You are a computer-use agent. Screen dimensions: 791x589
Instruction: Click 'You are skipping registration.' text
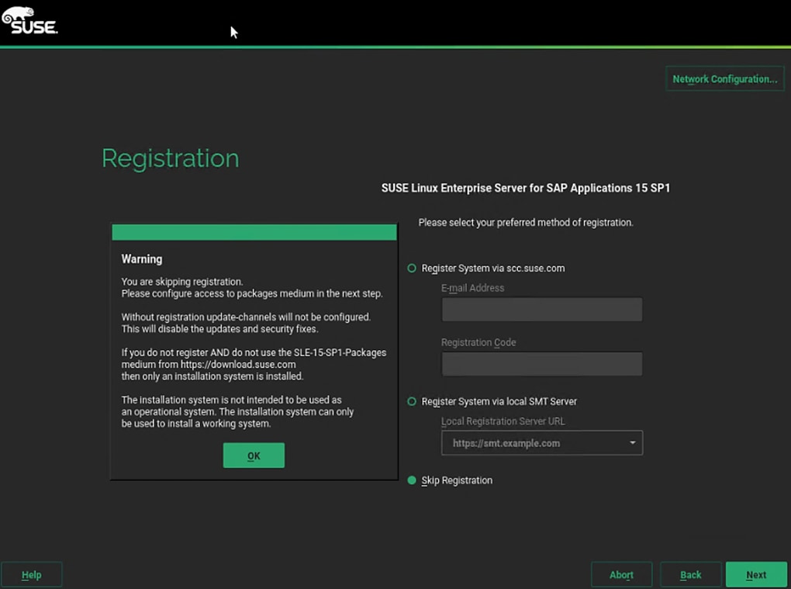point(182,282)
